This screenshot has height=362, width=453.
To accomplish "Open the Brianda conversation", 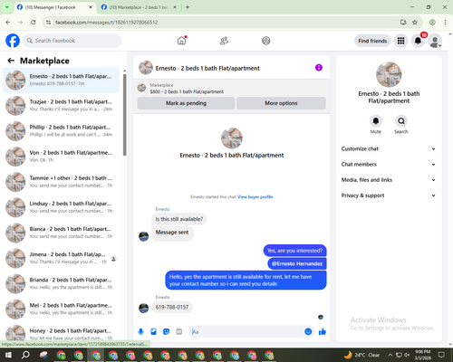I will tap(61, 283).
